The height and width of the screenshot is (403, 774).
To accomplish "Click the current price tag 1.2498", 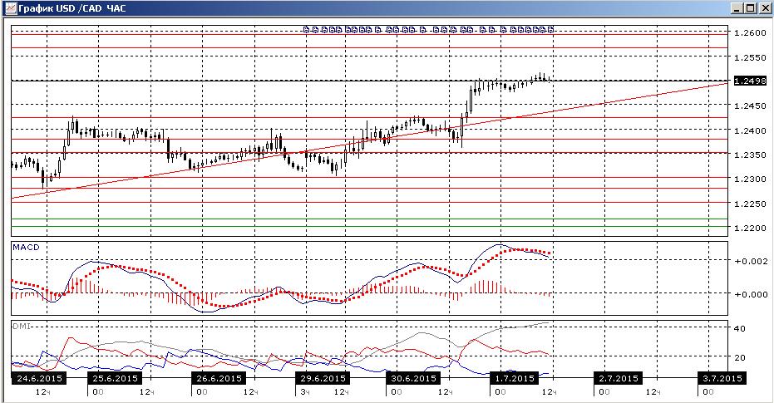I will (x=750, y=81).
